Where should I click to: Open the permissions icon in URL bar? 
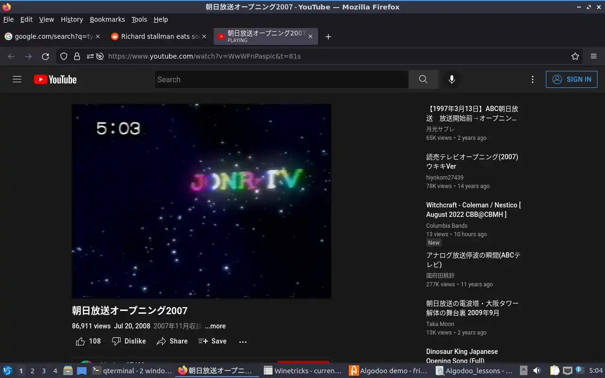90,56
